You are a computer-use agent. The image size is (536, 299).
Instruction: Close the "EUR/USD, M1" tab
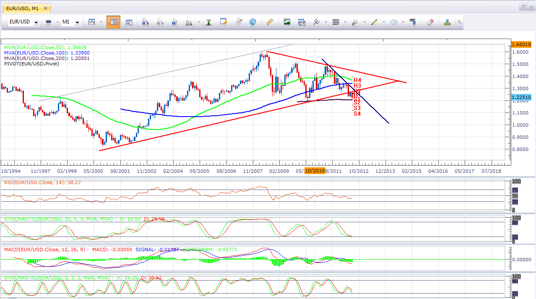[x=45, y=8]
